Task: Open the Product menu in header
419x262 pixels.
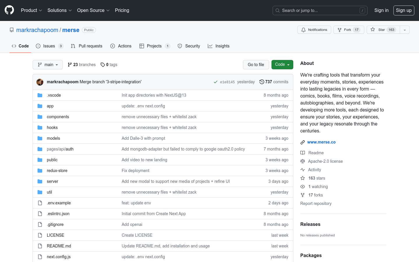Action: click(31, 10)
